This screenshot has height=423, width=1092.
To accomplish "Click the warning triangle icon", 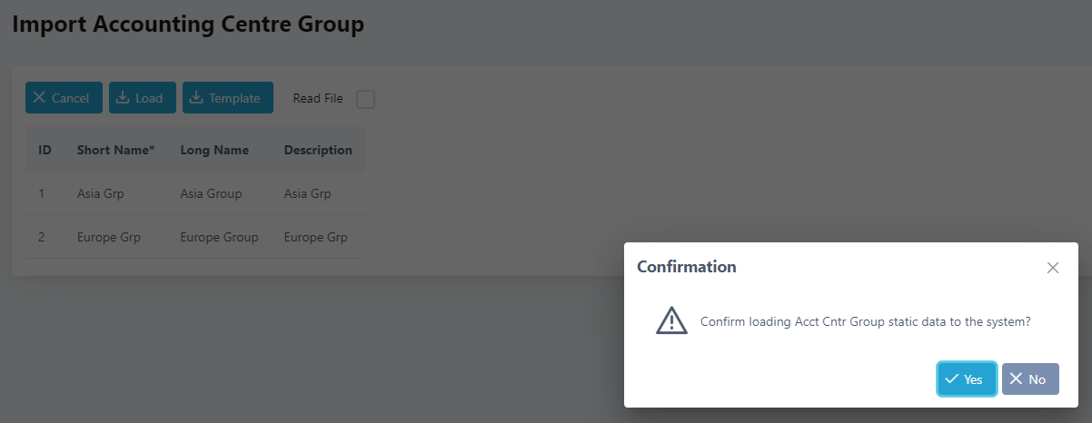I will point(671,320).
